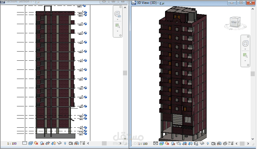Open Detail Level in 3D view bar
The image size is (257, 149).
(156, 143)
